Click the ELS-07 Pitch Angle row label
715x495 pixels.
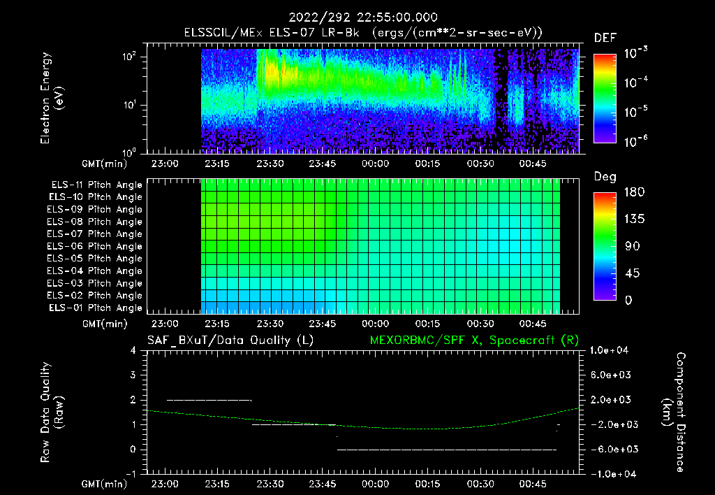pos(94,234)
